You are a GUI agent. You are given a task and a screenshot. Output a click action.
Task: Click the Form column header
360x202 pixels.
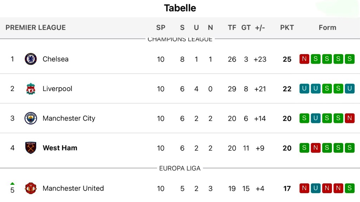click(x=327, y=27)
